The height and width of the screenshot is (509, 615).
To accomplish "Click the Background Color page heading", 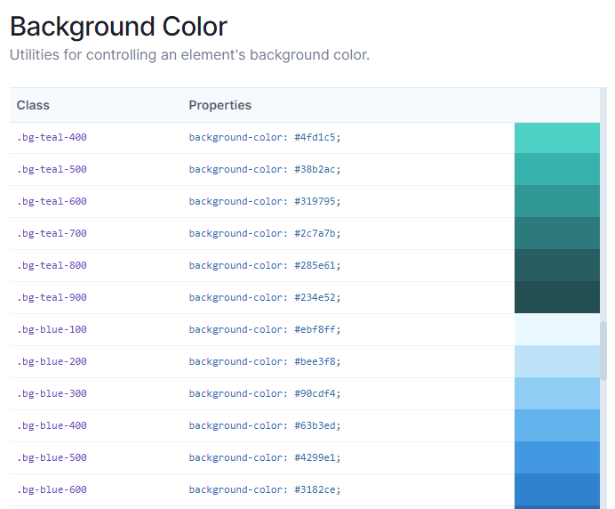I will point(118,28).
